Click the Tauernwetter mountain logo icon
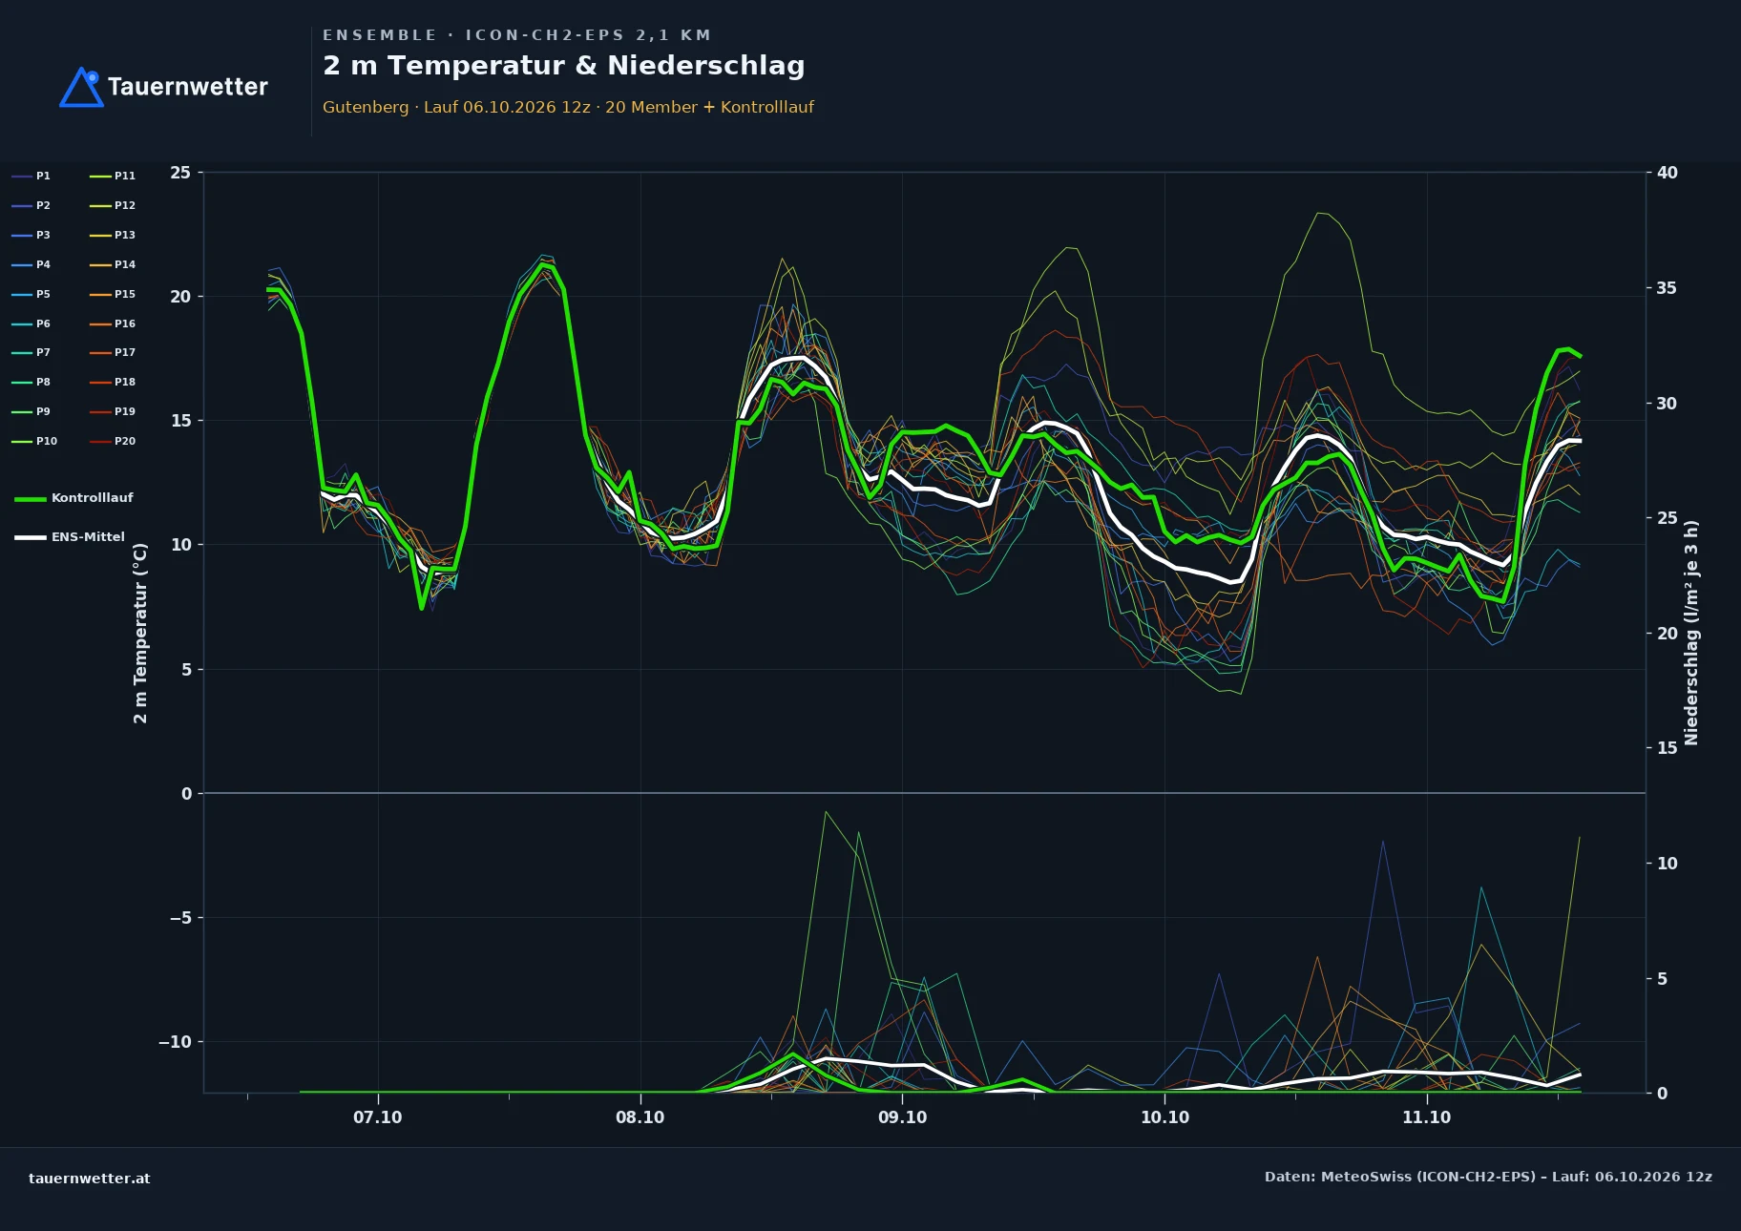This screenshot has width=1741, height=1231. 81,87
